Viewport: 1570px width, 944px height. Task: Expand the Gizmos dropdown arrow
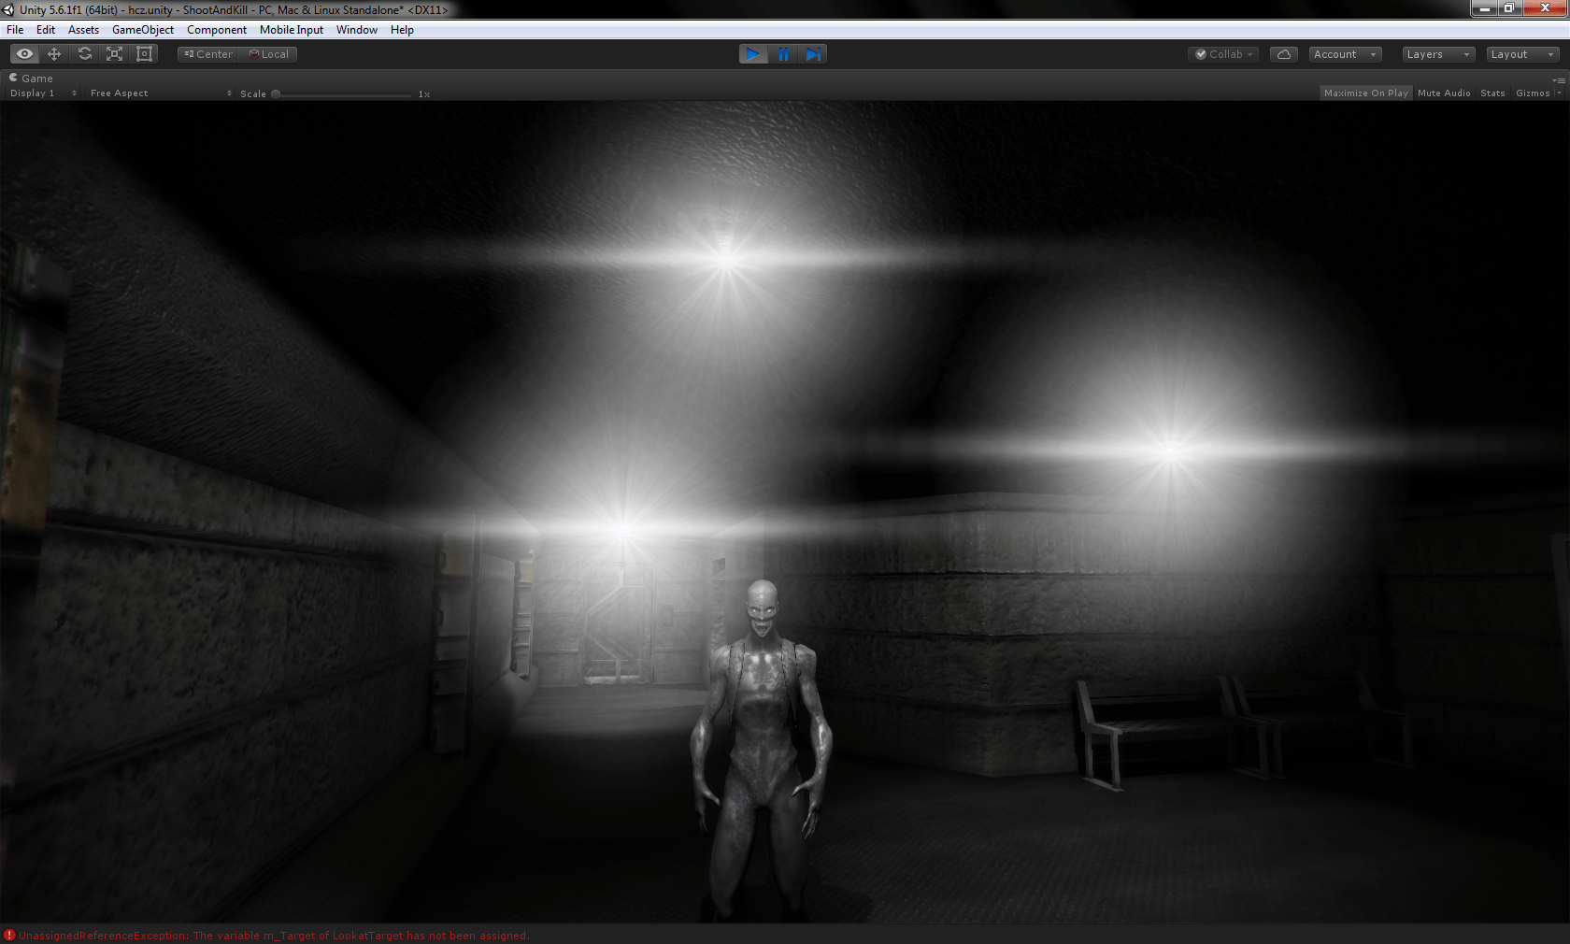[x=1558, y=93]
